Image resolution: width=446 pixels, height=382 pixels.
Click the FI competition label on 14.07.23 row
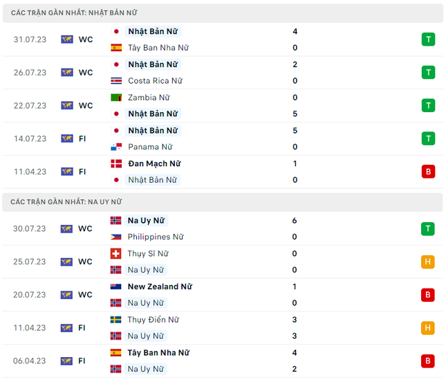point(82,138)
